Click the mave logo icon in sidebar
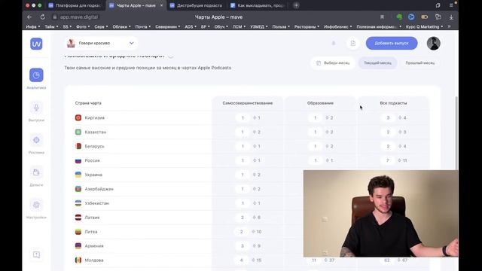Viewport: 482px width, 271px height. (x=36, y=44)
